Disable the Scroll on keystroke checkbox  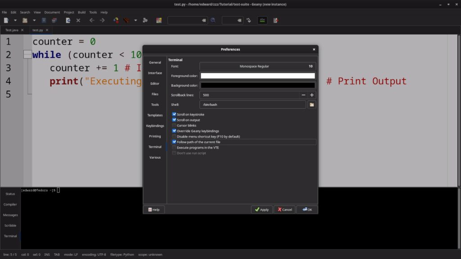(174, 114)
